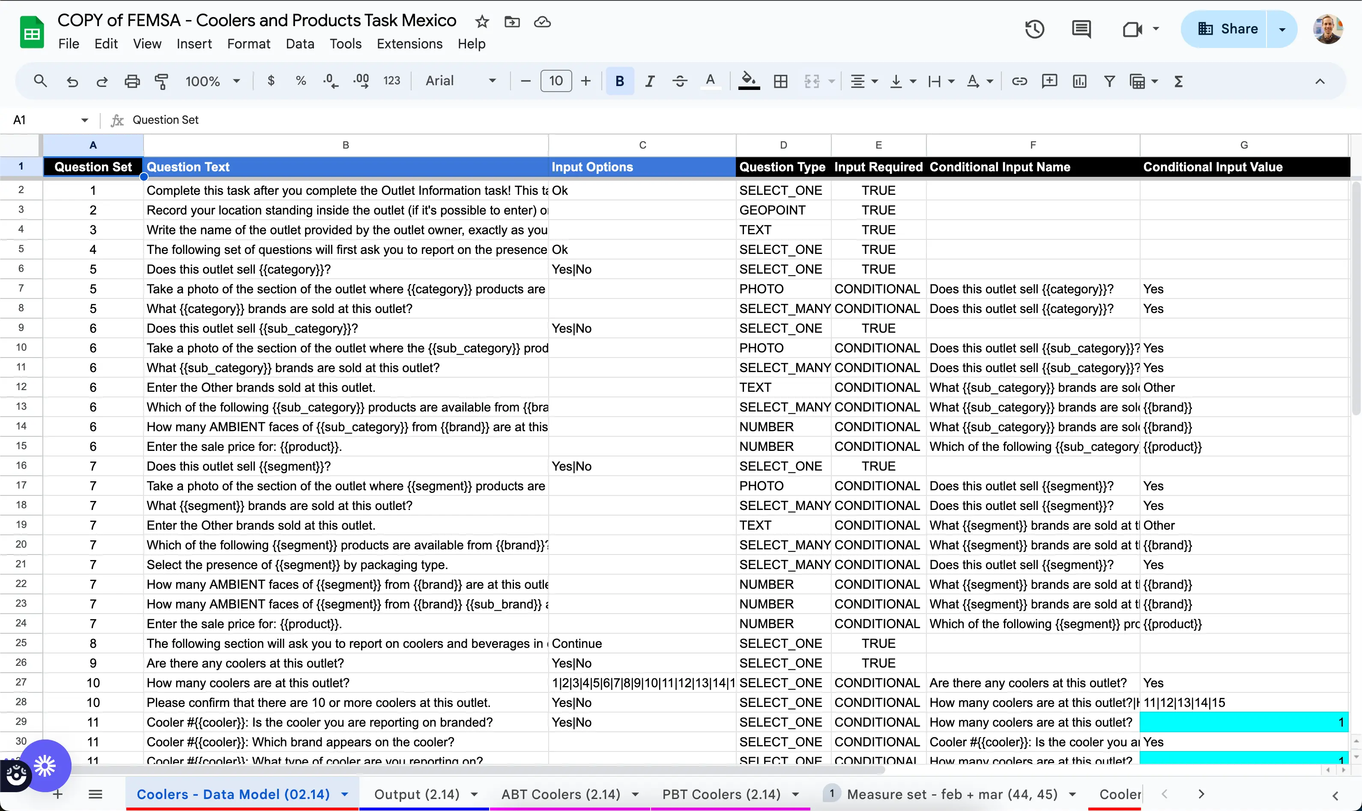
Task: Open version history
Action: point(1034,29)
